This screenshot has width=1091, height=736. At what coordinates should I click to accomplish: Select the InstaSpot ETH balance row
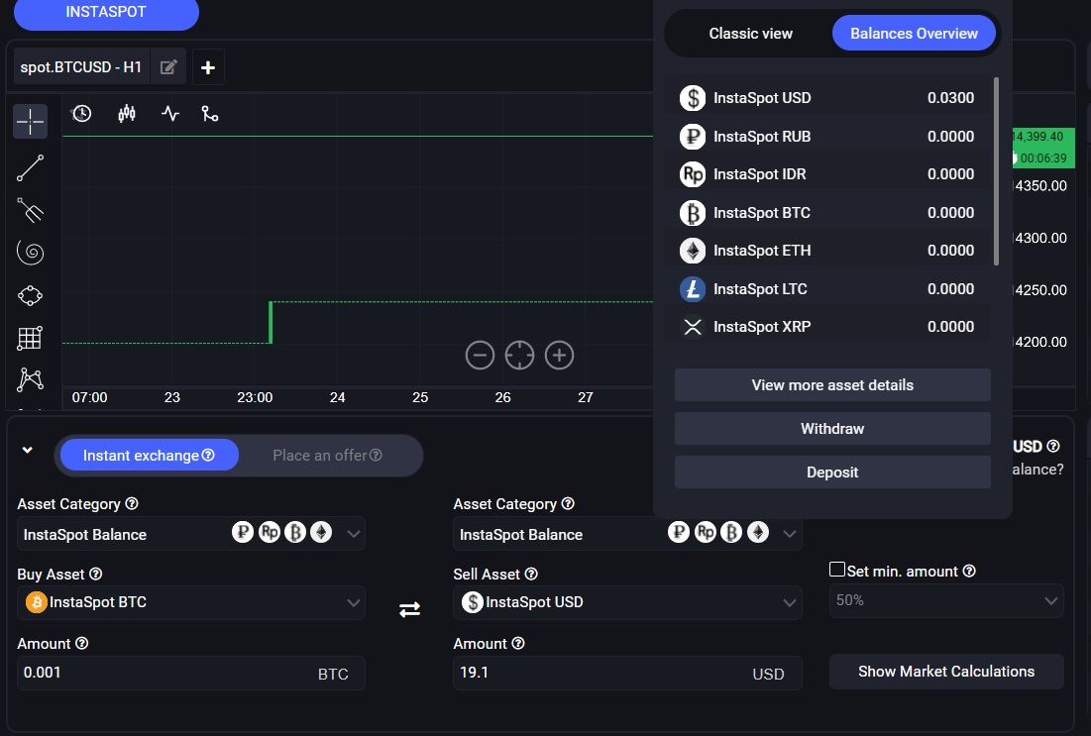click(828, 251)
